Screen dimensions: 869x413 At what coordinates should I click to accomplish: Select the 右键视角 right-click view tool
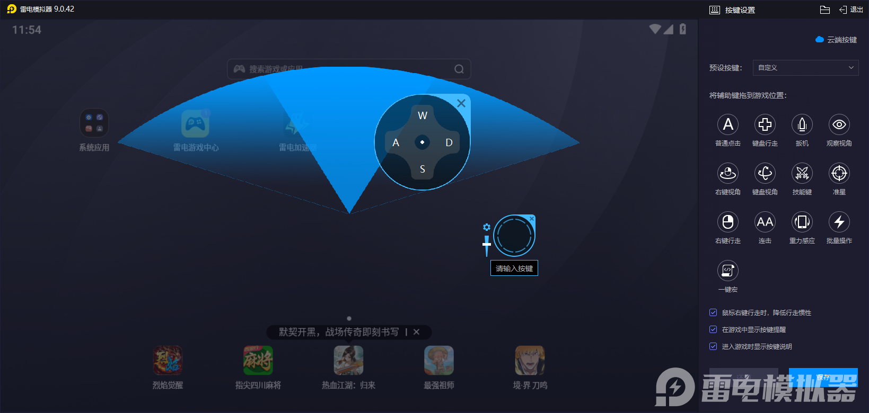click(x=728, y=173)
